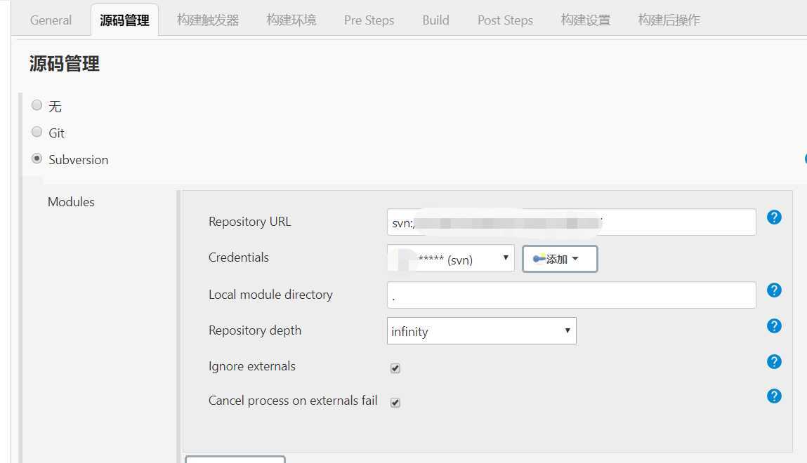Screen dimensions: 807x463
Task: Switch to the General tab
Action: coord(51,20)
